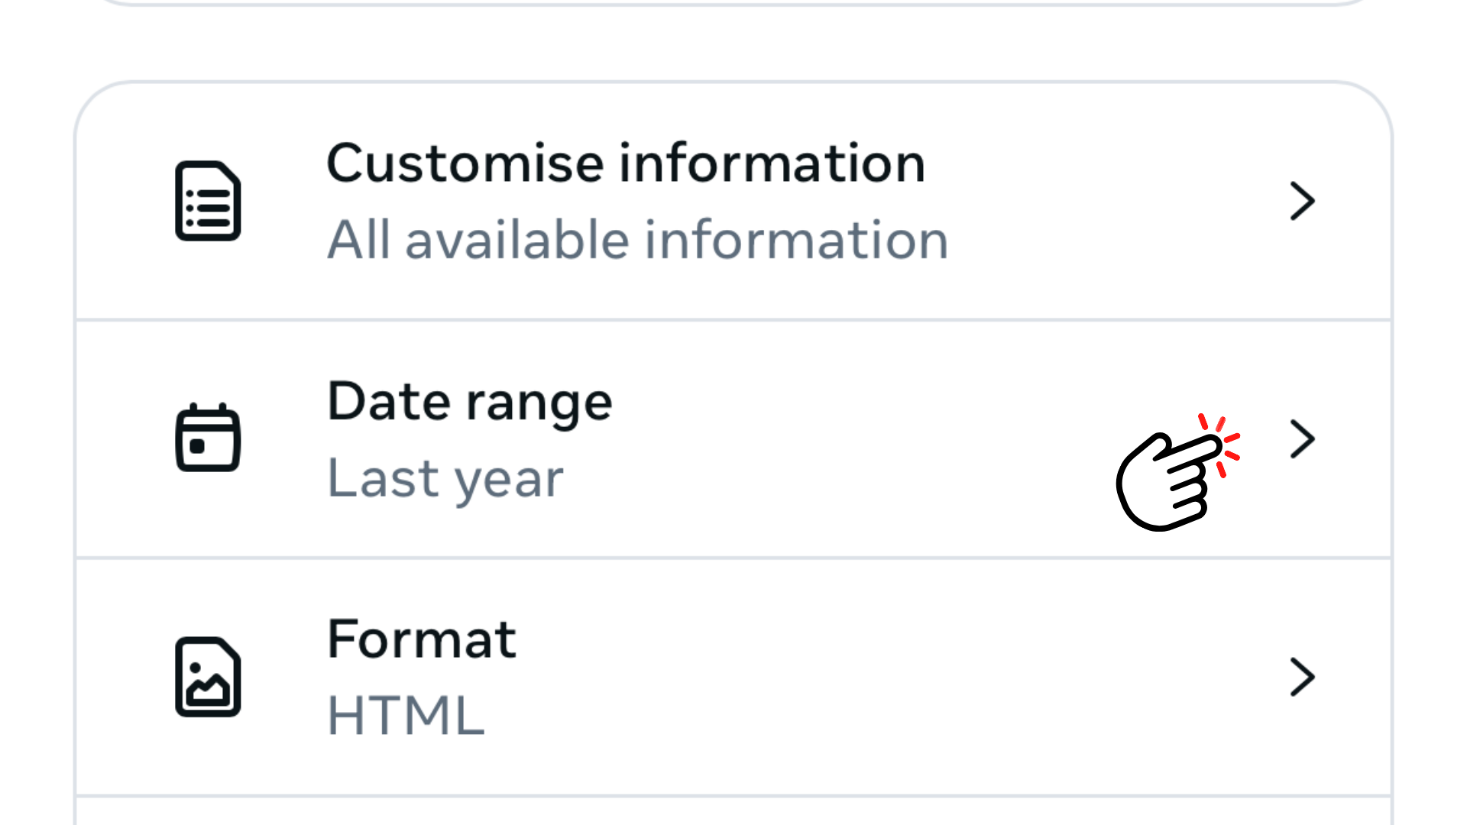The image size is (1467, 825).
Task: Tap the 'Last year' value text
Action: 445,479
